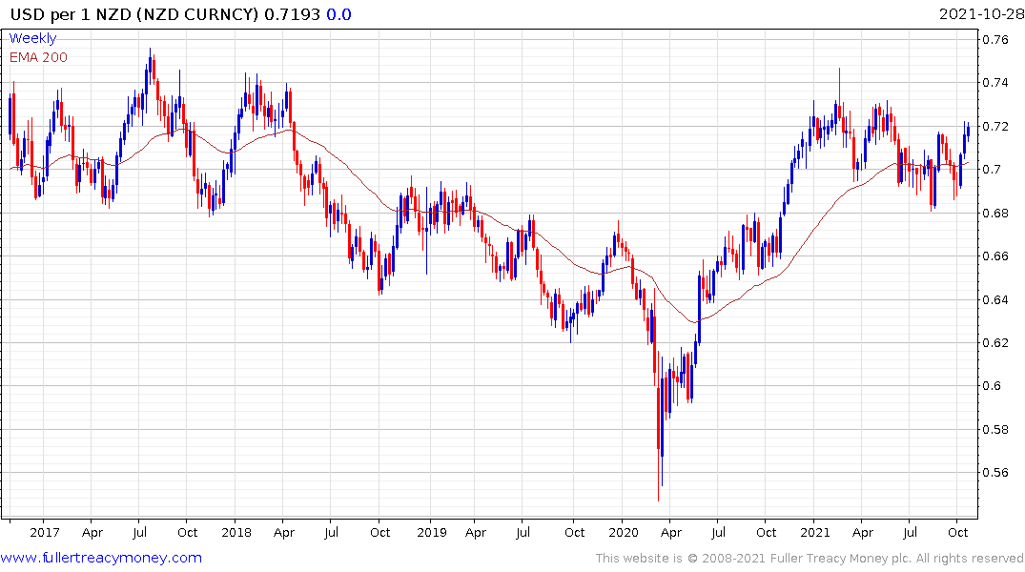Click the 0.56 price axis label
Viewport: 1025px width, 572px height.
coord(995,473)
